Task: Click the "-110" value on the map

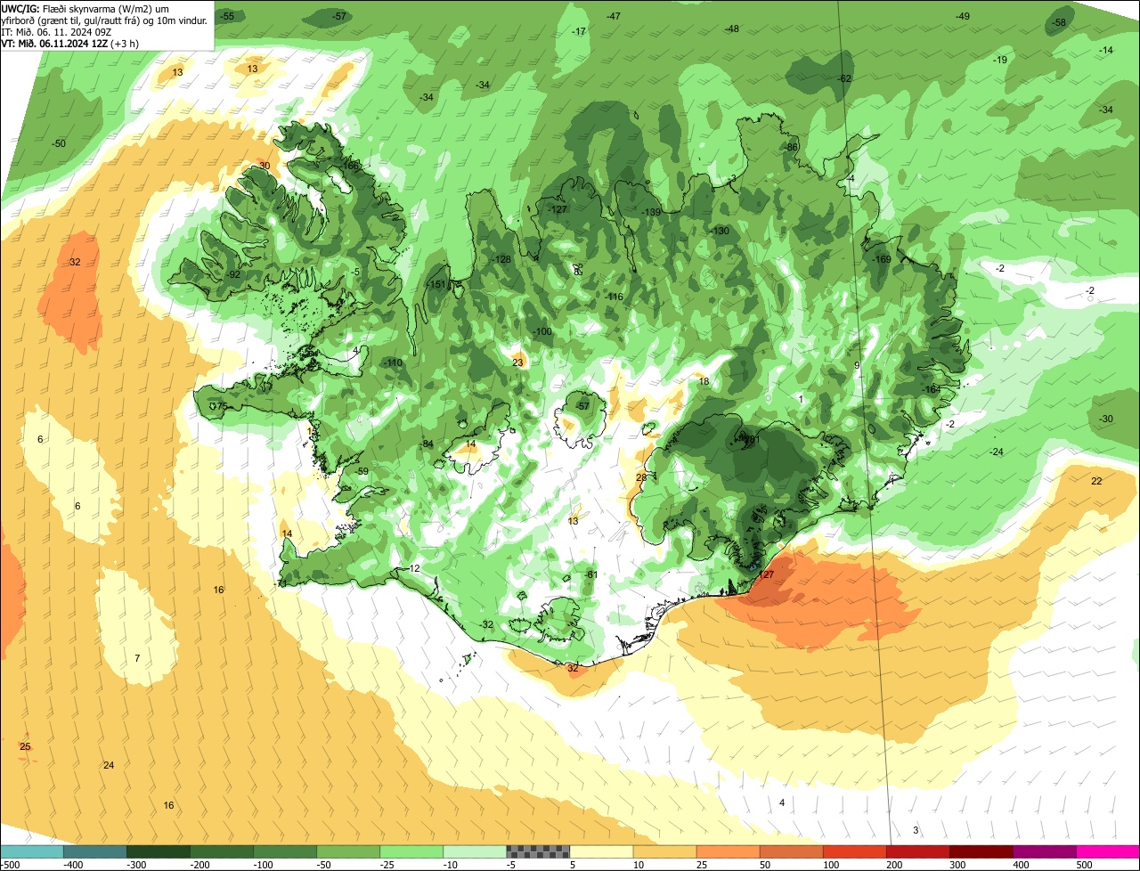Action: (394, 363)
